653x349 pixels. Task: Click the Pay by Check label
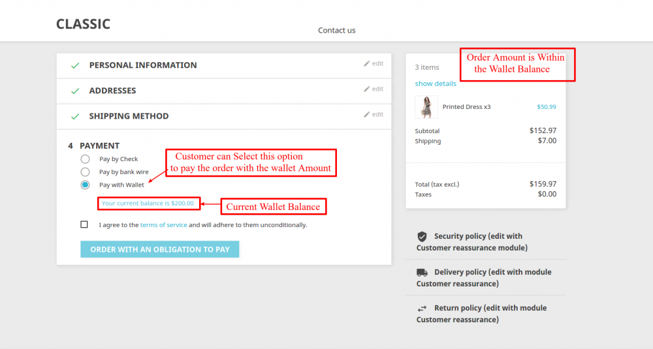click(x=118, y=159)
